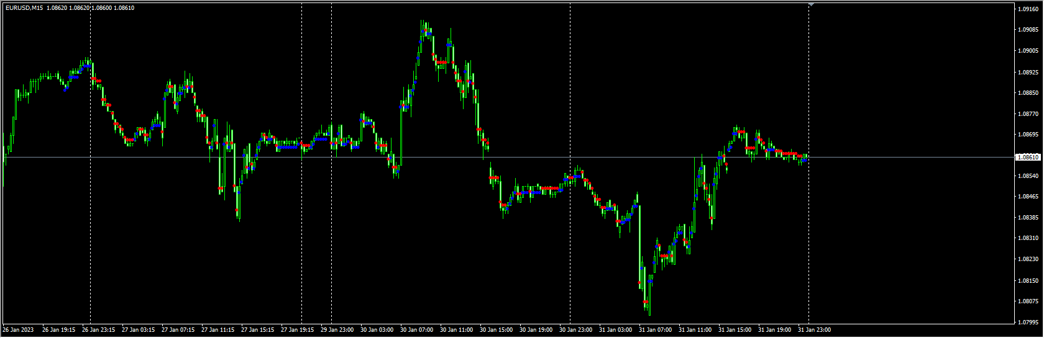
Task: Click price scale value 1.08925
Action: pos(1029,72)
